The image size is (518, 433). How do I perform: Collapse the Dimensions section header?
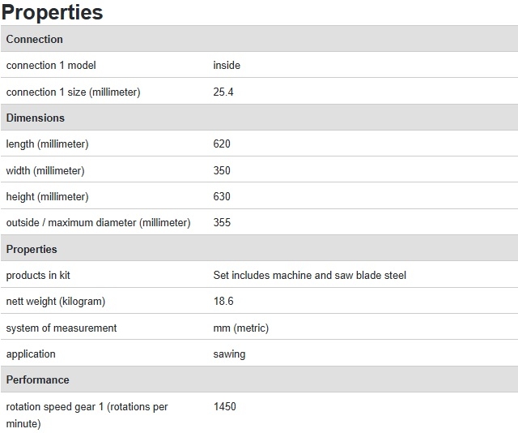(x=259, y=118)
